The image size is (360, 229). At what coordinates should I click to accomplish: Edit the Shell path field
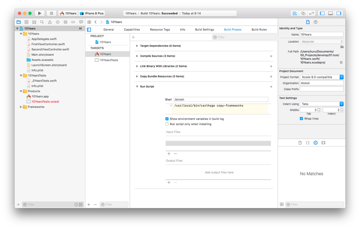[221, 100]
